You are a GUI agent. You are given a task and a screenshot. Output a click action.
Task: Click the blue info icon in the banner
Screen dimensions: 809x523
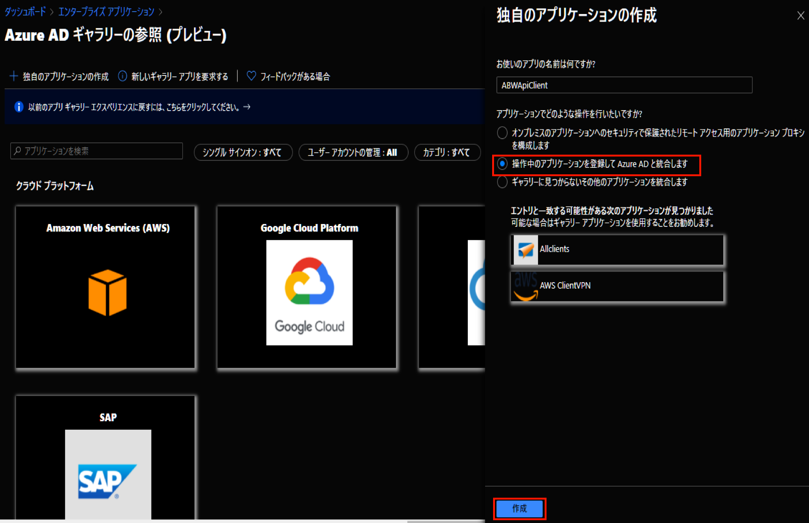tap(19, 107)
